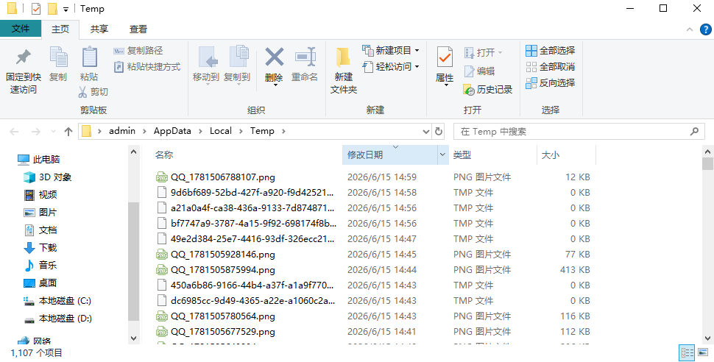Open 下载 in navigation pane
The height and width of the screenshot is (362, 714).
tap(40, 248)
